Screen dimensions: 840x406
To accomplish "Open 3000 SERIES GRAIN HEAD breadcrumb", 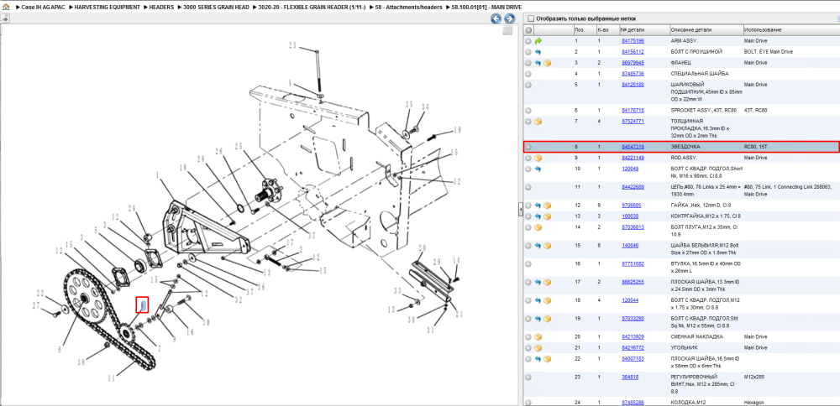I will click(x=216, y=8).
